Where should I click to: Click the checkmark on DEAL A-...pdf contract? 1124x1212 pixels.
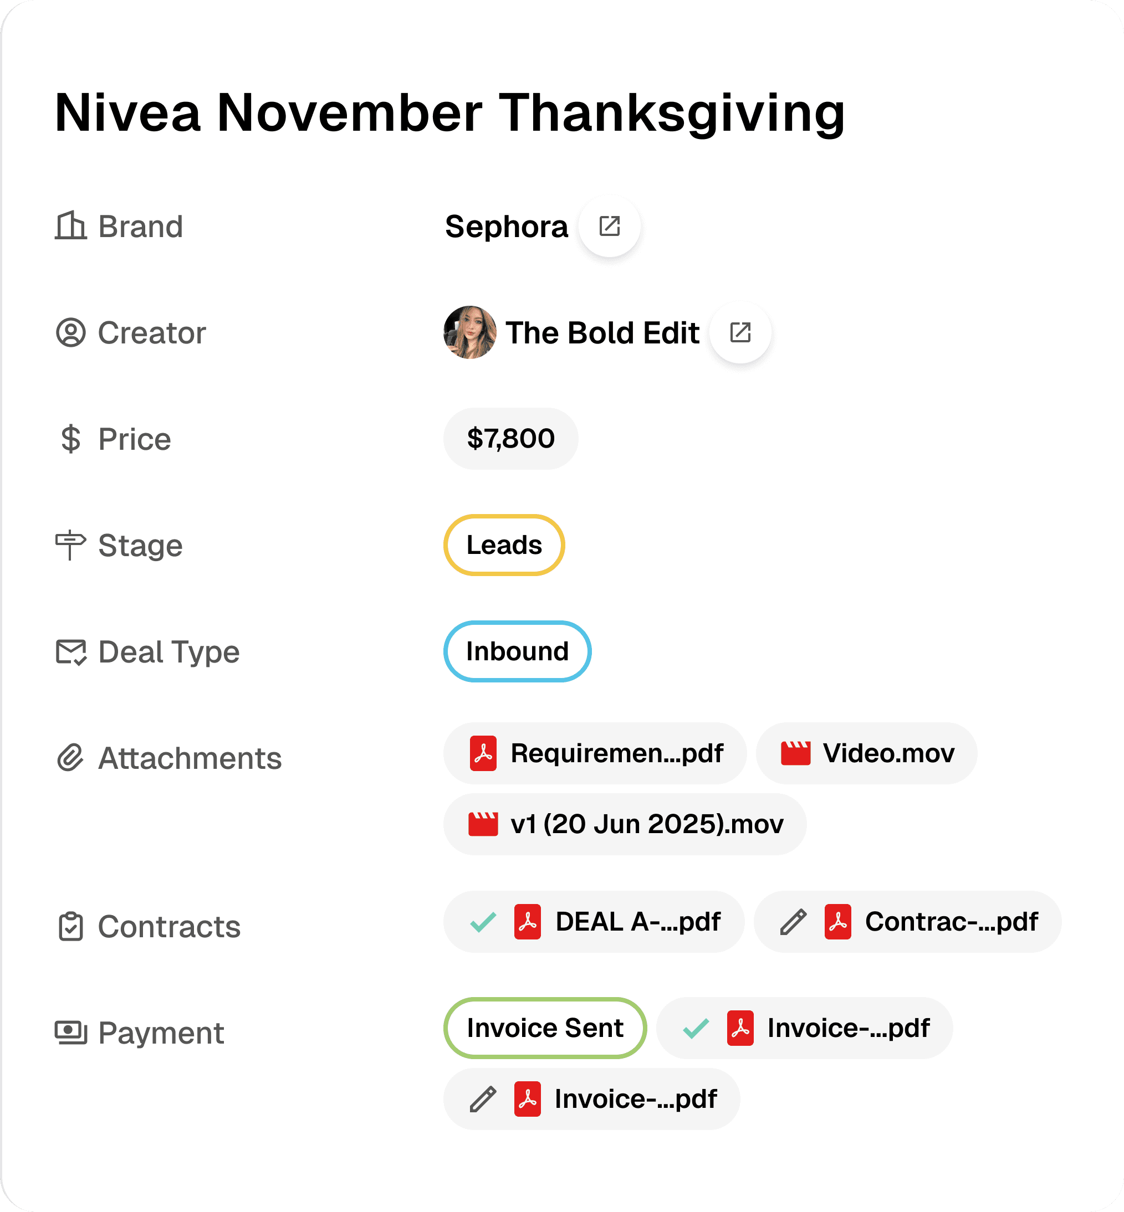[483, 922]
